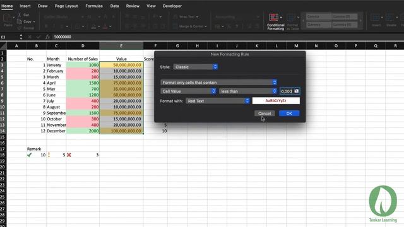Select the Comma cell style
Image resolution: width=404 pixels, height=227 pixels.
318,17
